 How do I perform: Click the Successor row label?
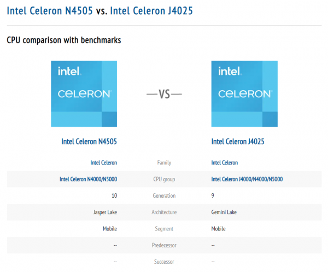pos(164,262)
